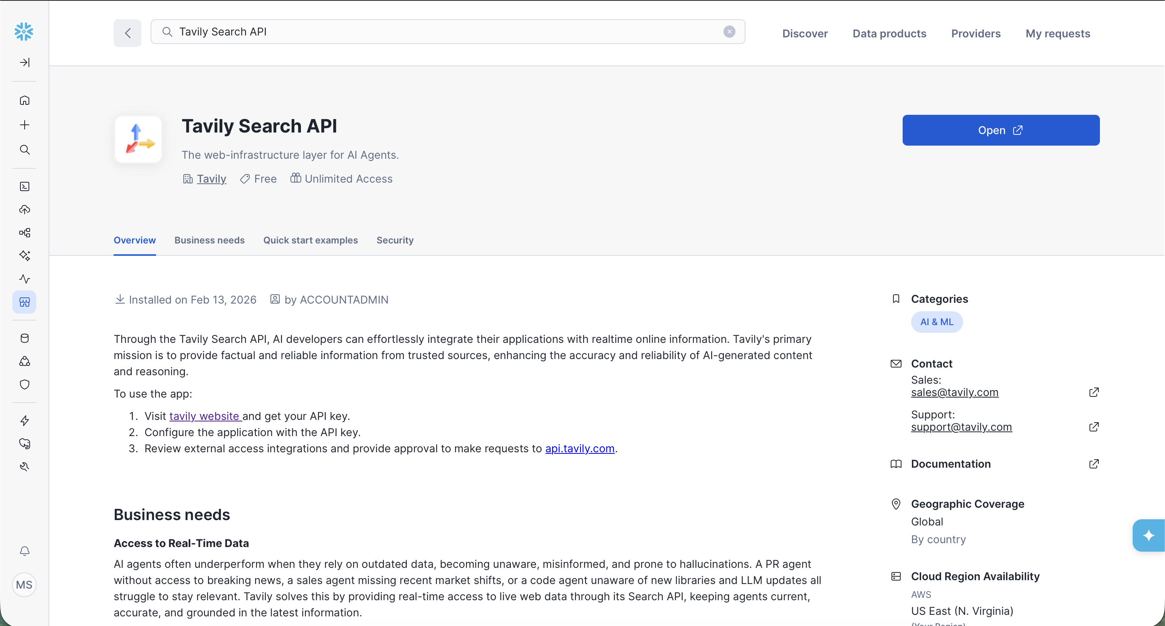Select the highlighted Marketplace storefront icon
This screenshot has height=626, width=1165.
point(24,302)
